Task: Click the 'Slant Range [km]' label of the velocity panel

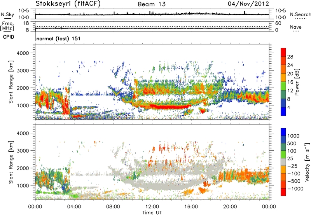Action: [x=11, y=162]
